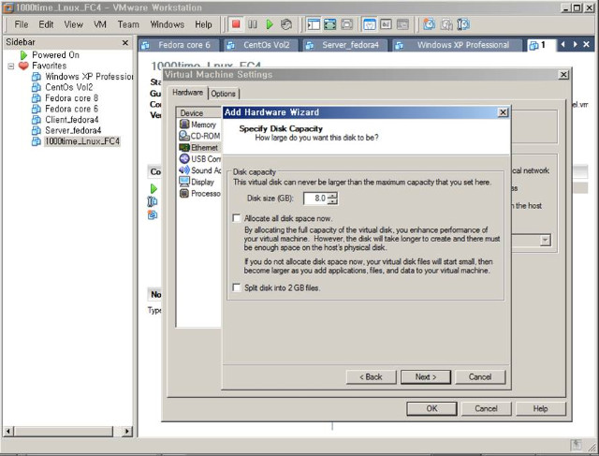Switch to the Fedora core 6 tab
599x456 pixels.
179,45
